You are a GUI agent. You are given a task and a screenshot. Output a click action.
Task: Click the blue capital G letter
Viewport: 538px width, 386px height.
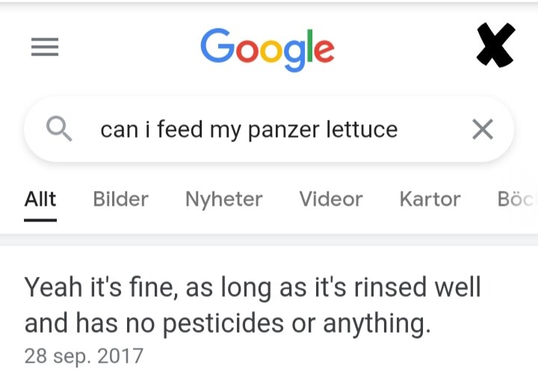tap(216, 45)
